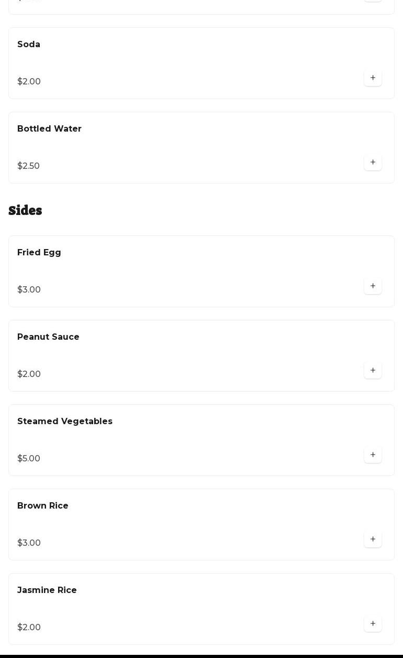
Task: Add Peanut Sauce using plus button
Action: 373,370
